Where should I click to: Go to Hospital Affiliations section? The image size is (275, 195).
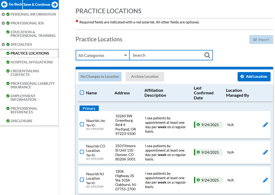31,62
